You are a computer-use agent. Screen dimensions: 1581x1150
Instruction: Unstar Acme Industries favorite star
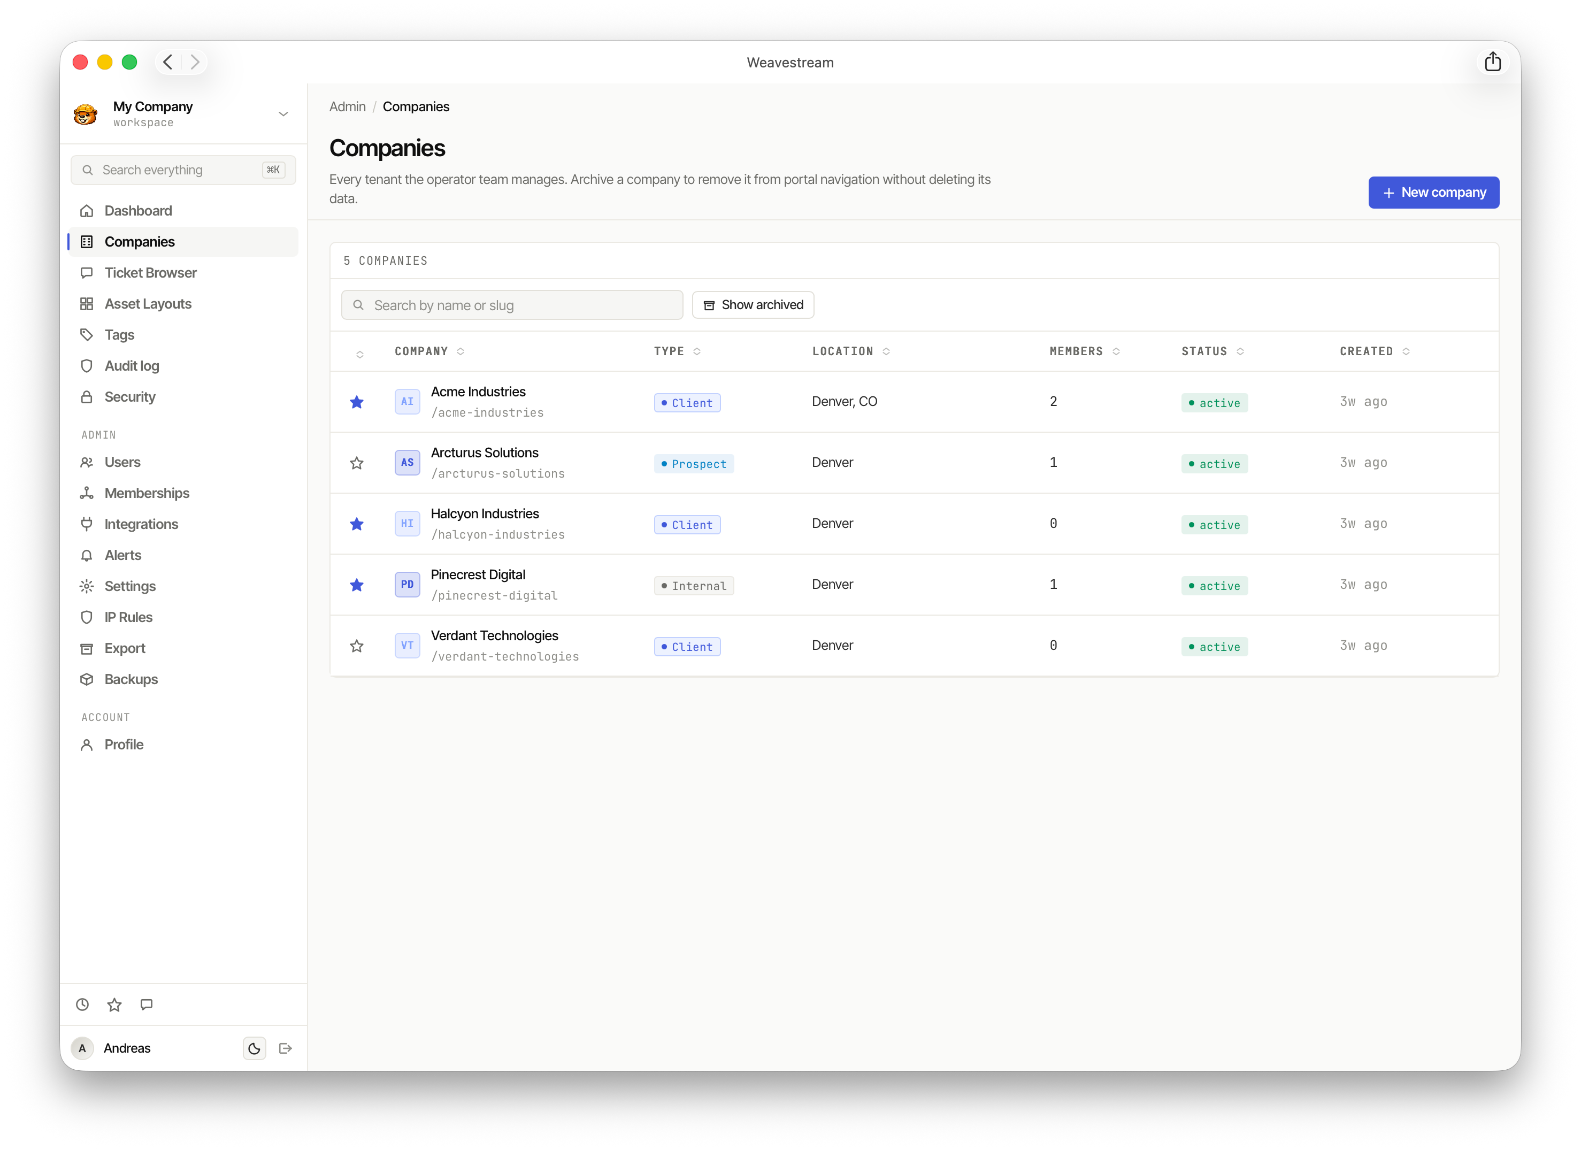click(x=356, y=402)
